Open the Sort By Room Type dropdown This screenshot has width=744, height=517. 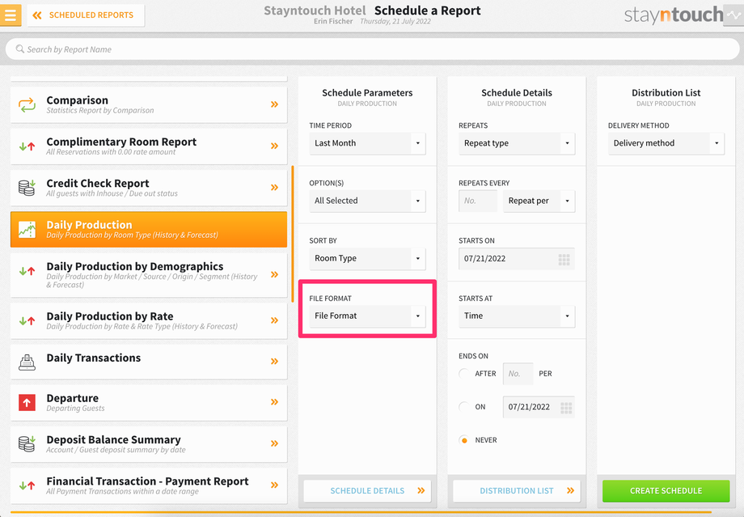coord(367,258)
